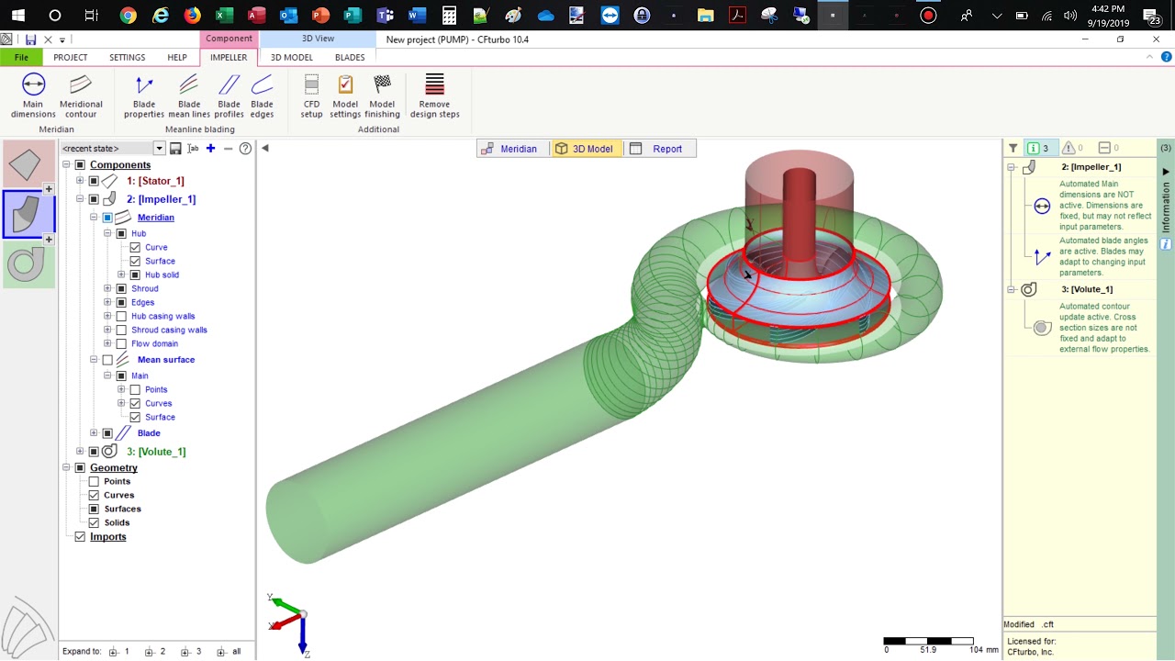
Task: Open the Model settings tool
Action: pyautogui.click(x=345, y=95)
